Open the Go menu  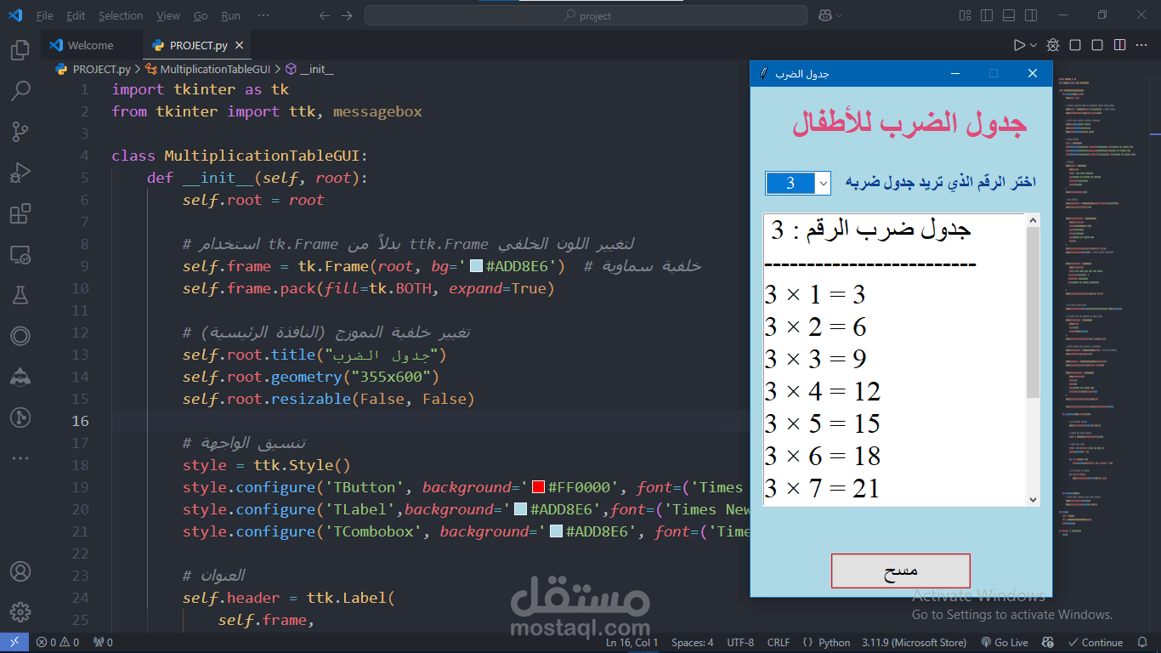201,15
